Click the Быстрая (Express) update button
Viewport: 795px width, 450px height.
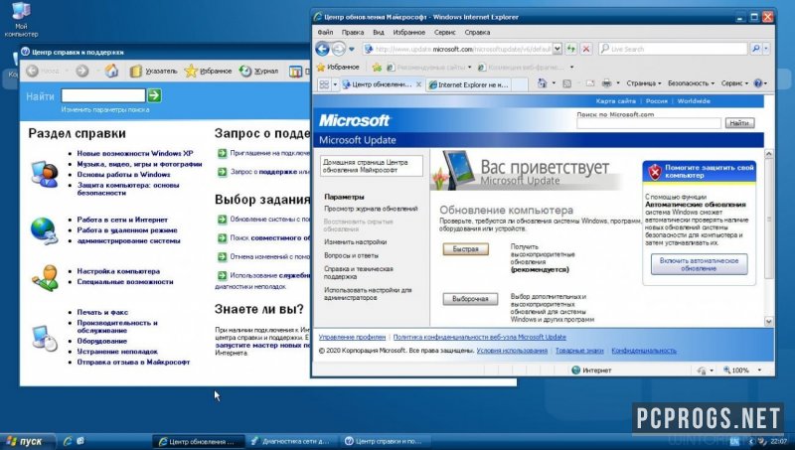tap(465, 248)
